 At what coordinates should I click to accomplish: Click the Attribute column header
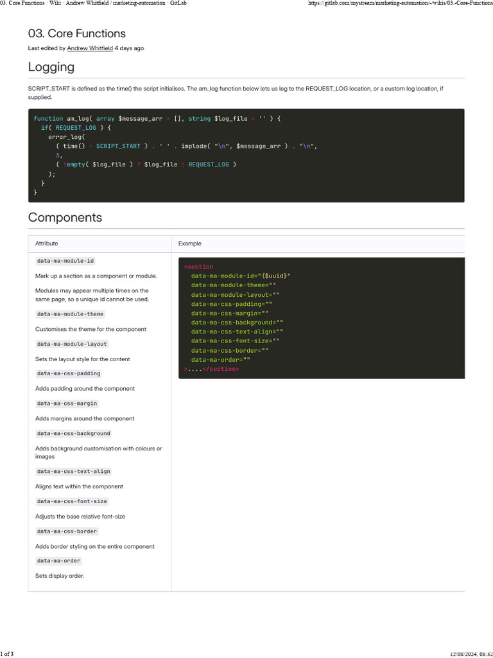click(46, 244)
